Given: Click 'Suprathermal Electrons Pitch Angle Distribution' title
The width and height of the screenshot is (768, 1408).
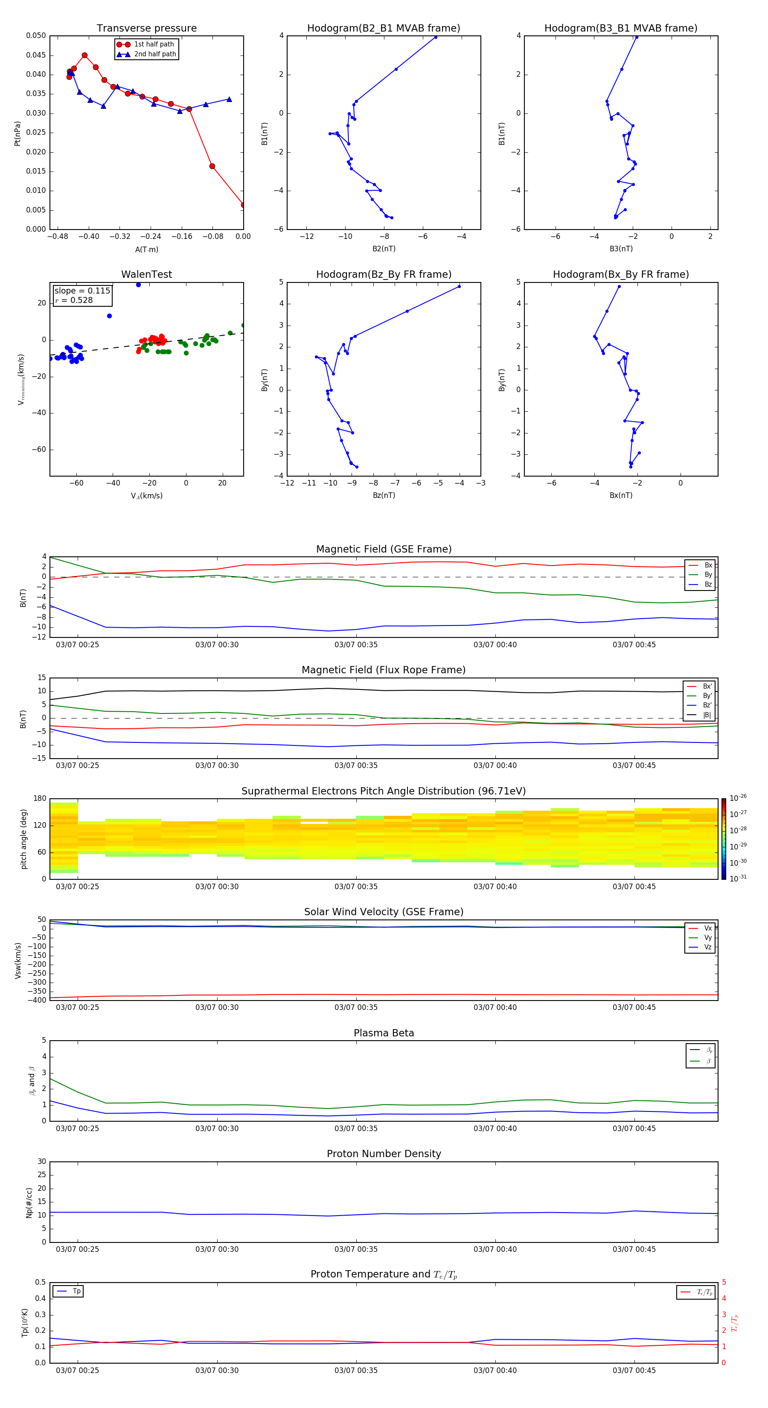Looking at the screenshot, I should click(x=384, y=791).
